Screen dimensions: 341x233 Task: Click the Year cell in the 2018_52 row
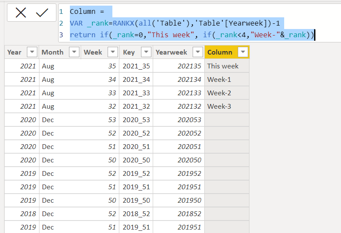22,214
